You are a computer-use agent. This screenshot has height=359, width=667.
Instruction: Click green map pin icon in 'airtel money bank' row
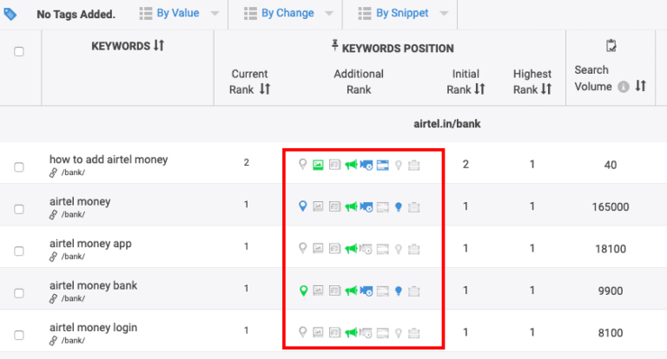pos(303,290)
